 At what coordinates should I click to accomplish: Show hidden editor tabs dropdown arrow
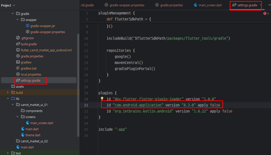click(269, 5)
